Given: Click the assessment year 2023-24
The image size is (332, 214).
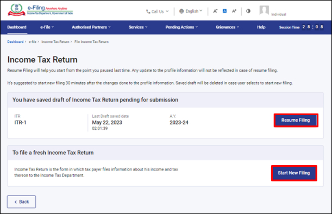Looking at the screenshot, I should coord(179,123).
